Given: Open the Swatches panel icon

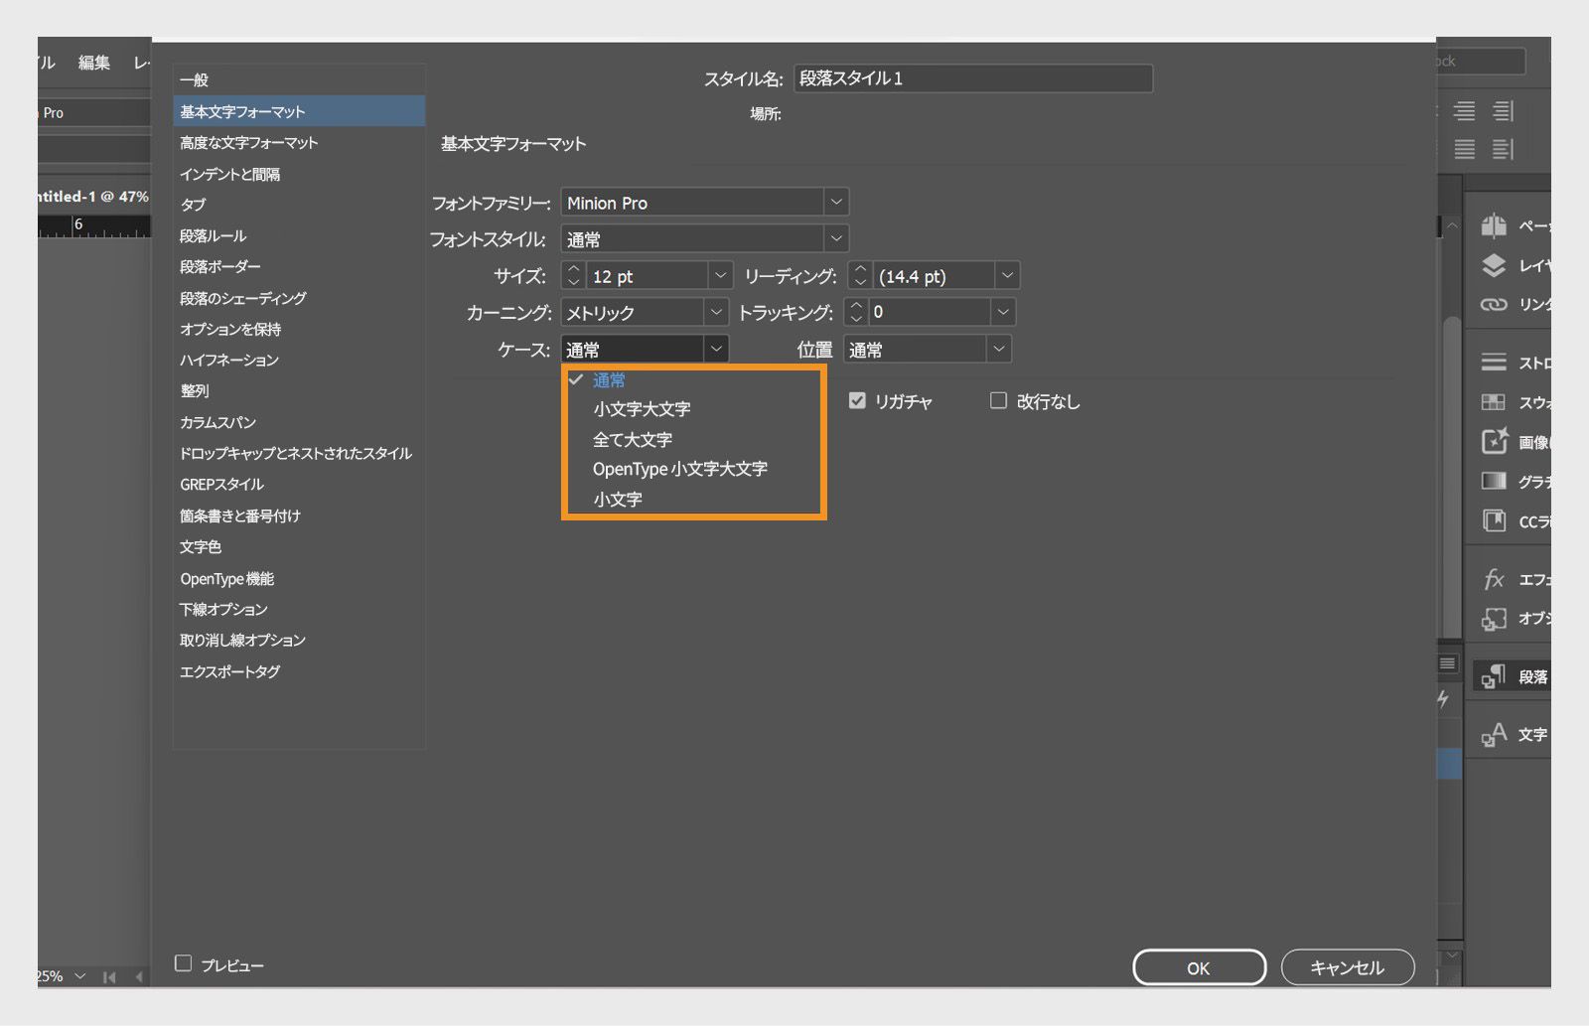Looking at the screenshot, I should (x=1494, y=402).
